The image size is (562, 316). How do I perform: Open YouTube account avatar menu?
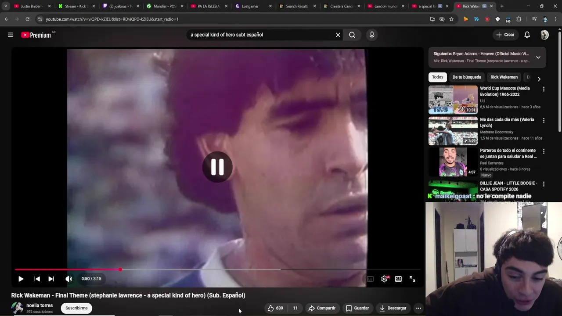(544, 35)
